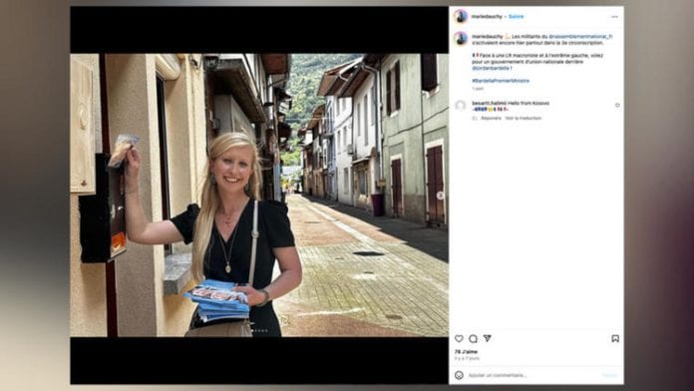Select the carousel pagination dots
Viewport: 694px width, 391px height.
pyautogui.click(x=259, y=331)
